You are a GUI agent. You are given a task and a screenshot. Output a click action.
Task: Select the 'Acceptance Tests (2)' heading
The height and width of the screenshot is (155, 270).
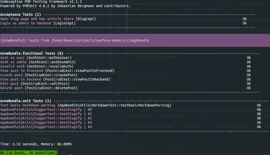pyautogui.click(x=20, y=14)
